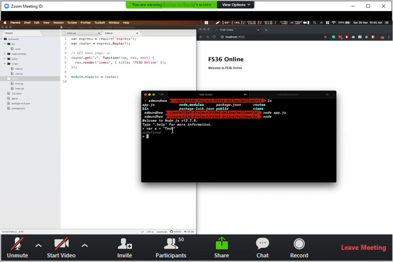393x262 pixels.
Task: Click the Chrome profile avatar
Action: point(382,37)
